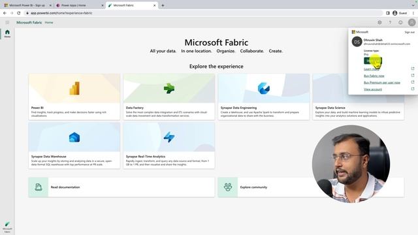Viewport: 418px width, 235px height.
Task: Click the user profile avatar in header
Action: pyautogui.click(x=411, y=23)
